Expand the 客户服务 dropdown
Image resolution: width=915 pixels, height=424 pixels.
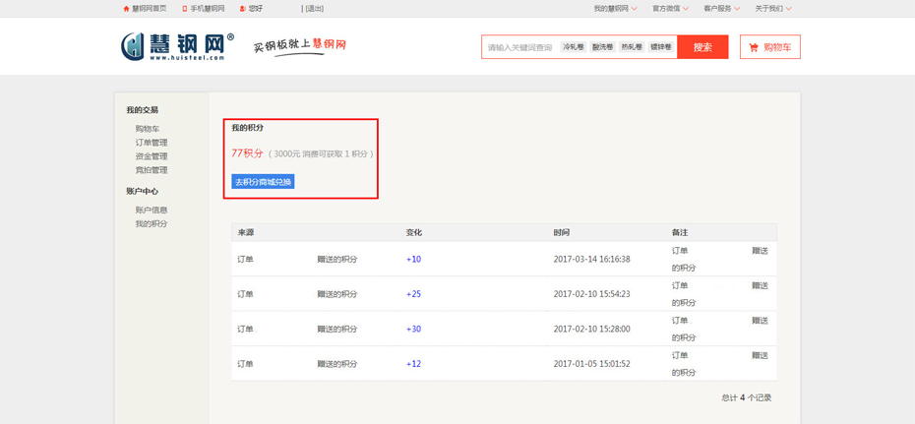pyautogui.click(x=721, y=8)
